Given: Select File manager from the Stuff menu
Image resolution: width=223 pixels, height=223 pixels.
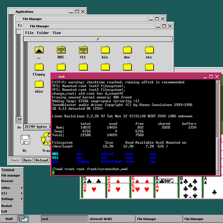Looking at the screenshot, I should pos(12,176).
